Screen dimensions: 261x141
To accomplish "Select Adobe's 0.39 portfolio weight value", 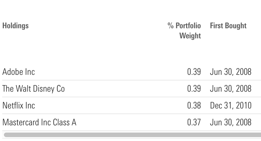I will [194, 72].
